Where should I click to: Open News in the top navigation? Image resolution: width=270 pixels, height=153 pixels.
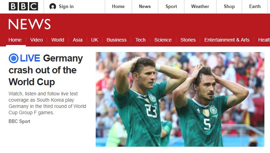pyautogui.click(x=145, y=7)
